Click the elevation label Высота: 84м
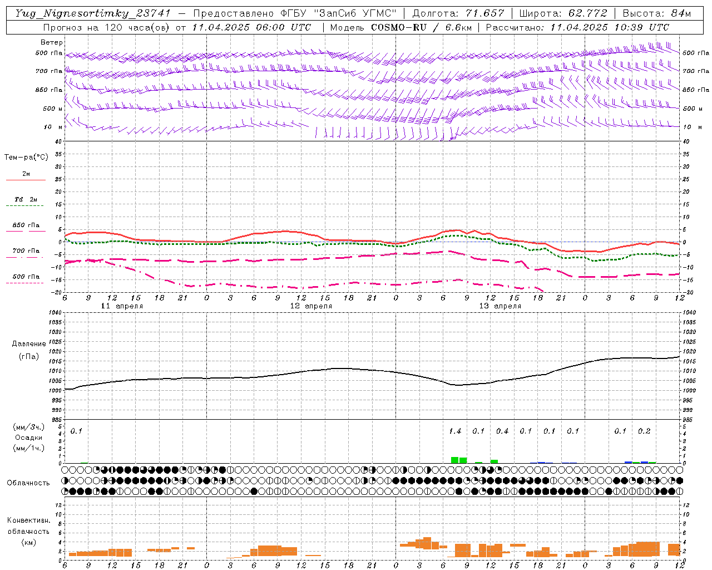Image resolution: width=712 pixels, height=570 pixels. point(657,13)
